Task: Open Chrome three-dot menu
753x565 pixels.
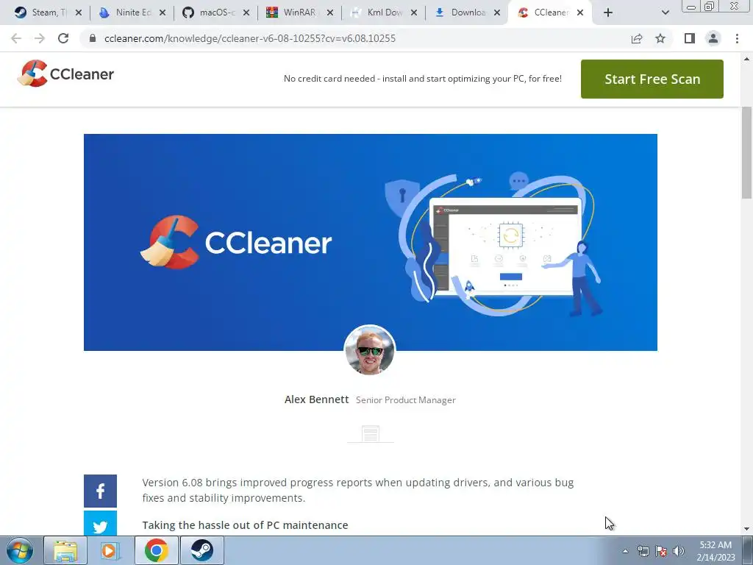Action: (737, 38)
